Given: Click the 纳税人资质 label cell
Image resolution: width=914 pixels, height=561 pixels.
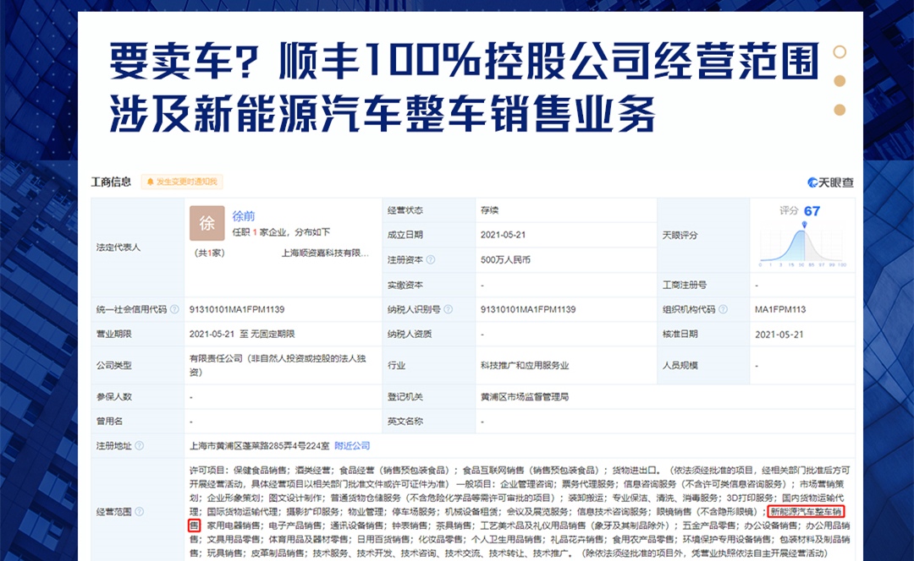Looking at the screenshot, I should tap(428, 334).
